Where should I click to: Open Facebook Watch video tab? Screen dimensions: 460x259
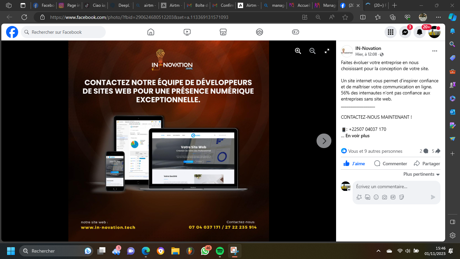187,32
